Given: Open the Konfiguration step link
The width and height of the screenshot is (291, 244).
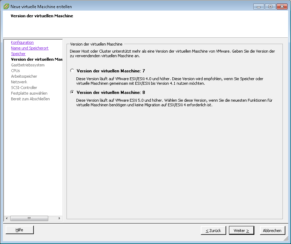Looking at the screenshot, I should [x=22, y=42].
